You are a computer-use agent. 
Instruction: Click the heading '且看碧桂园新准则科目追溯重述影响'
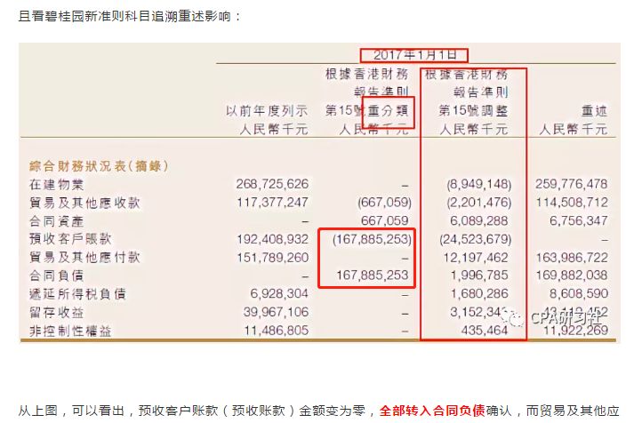(x=124, y=17)
